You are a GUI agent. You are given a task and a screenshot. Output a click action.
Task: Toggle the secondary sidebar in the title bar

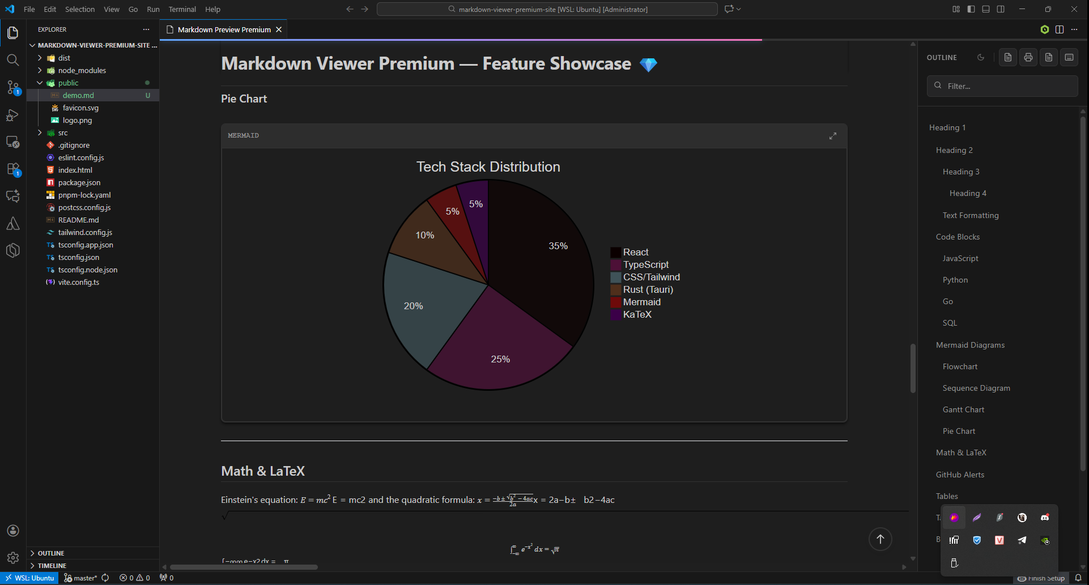click(x=1001, y=9)
